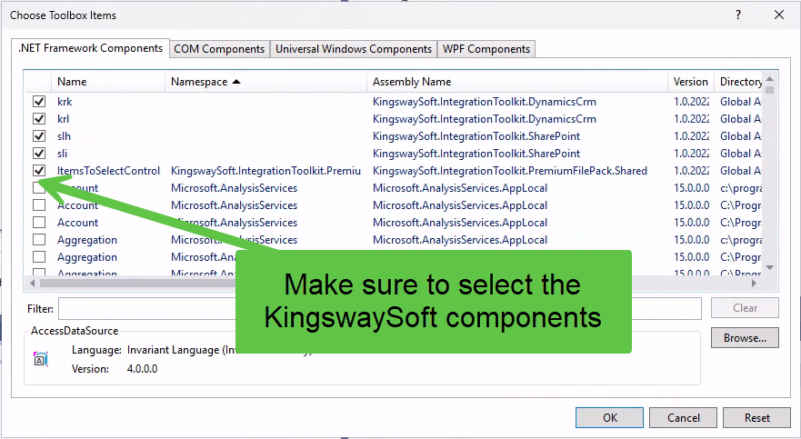Click the Browse... button

745,338
